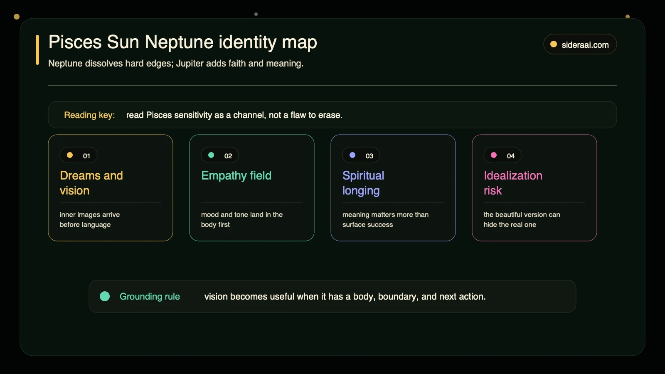Select the 02 badge on Empathy card
The width and height of the screenshot is (665, 374).
tap(220, 155)
